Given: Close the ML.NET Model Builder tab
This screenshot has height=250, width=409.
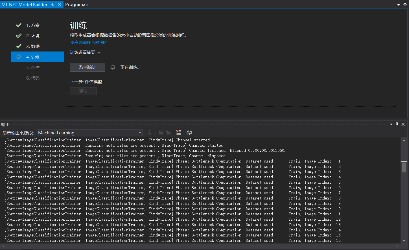Looking at the screenshot, I should point(60,5).
